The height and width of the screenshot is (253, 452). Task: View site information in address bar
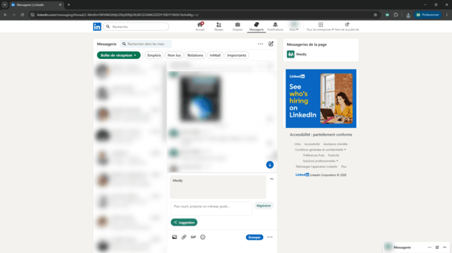pos(32,15)
